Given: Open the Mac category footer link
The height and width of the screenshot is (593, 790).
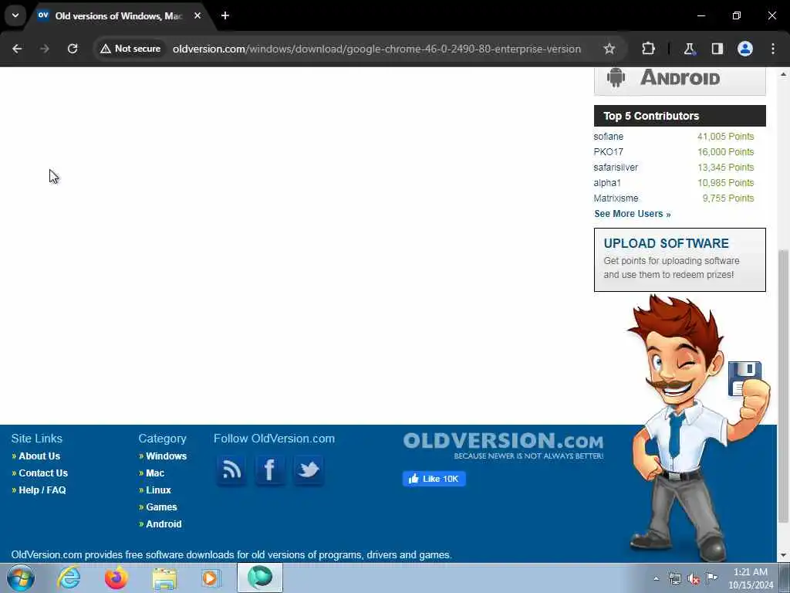Looking at the screenshot, I should coord(155,473).
